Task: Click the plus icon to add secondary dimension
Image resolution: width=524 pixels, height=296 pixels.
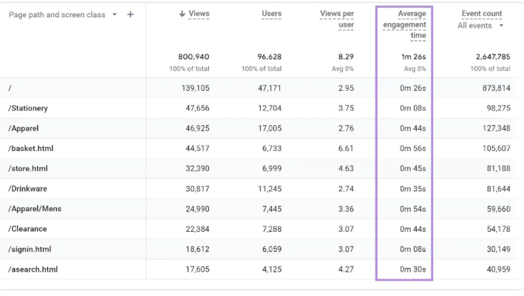Action: tap(130, 14)
